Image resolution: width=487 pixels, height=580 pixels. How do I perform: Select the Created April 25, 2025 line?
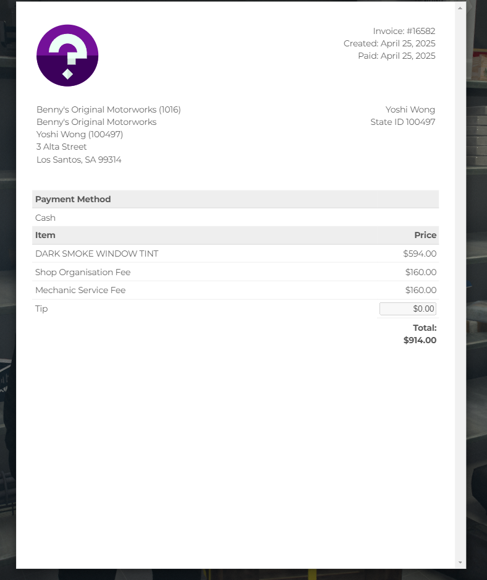389,43
